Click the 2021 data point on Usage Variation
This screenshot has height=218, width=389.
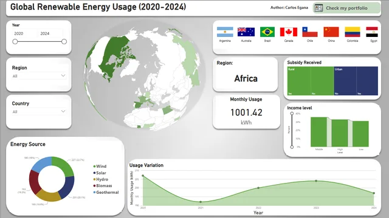pos(201,202)
